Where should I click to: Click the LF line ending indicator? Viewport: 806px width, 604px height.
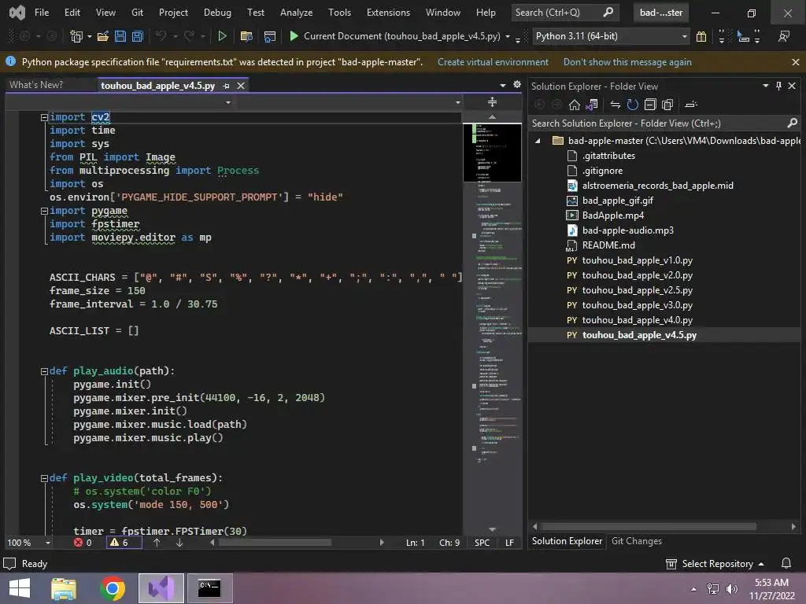tap(509, 543)
